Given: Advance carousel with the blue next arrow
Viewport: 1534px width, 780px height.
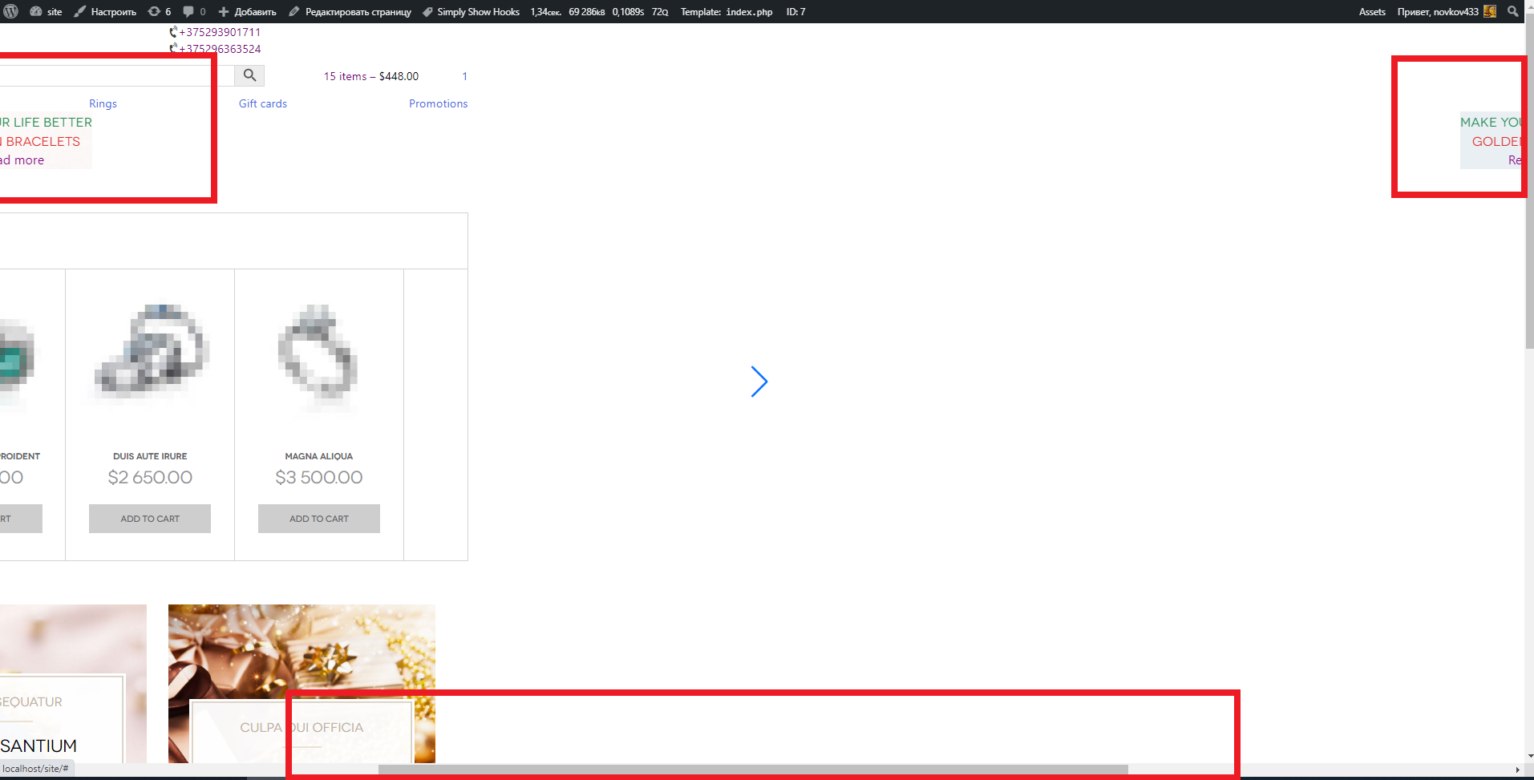Looking at the screenshot, I should click(759, 382).
